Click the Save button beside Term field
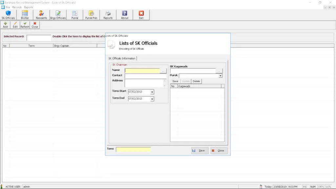 [x=199, y=151]
